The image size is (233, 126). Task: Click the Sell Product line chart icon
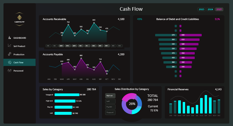tap(10, 46)
